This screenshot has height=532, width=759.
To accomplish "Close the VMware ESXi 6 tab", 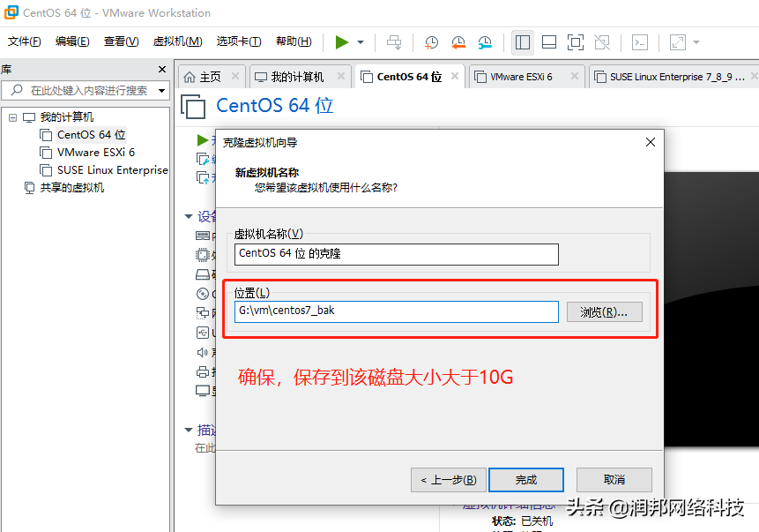I will pyautogui.click(x=574, y=76).
